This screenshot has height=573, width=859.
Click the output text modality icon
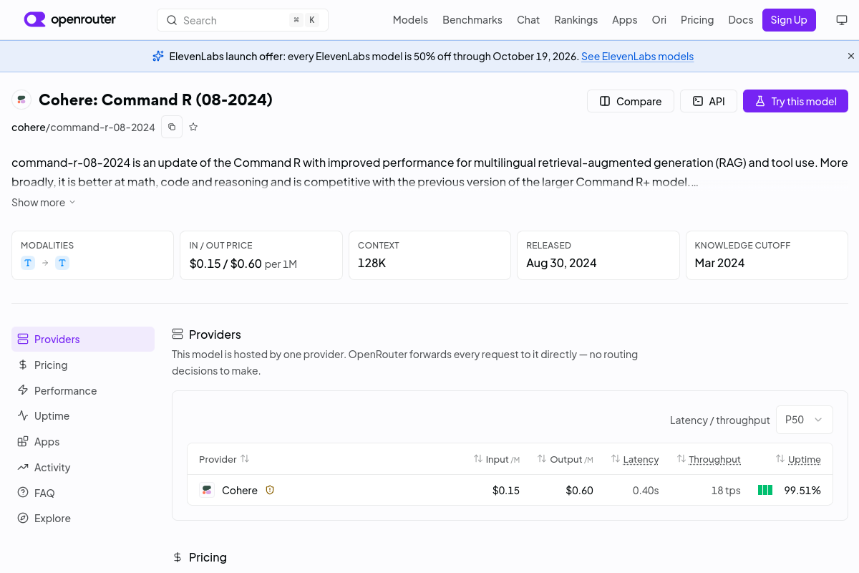point(62,263)
